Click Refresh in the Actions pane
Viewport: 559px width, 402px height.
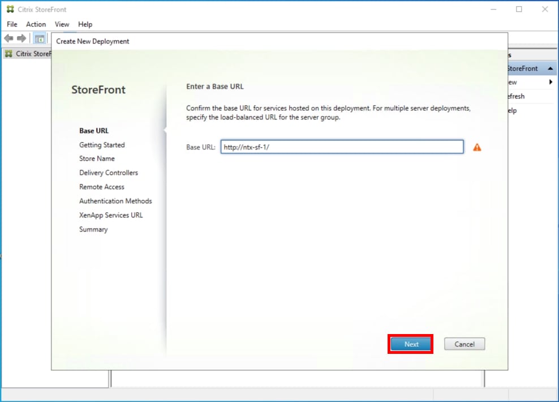516,96
